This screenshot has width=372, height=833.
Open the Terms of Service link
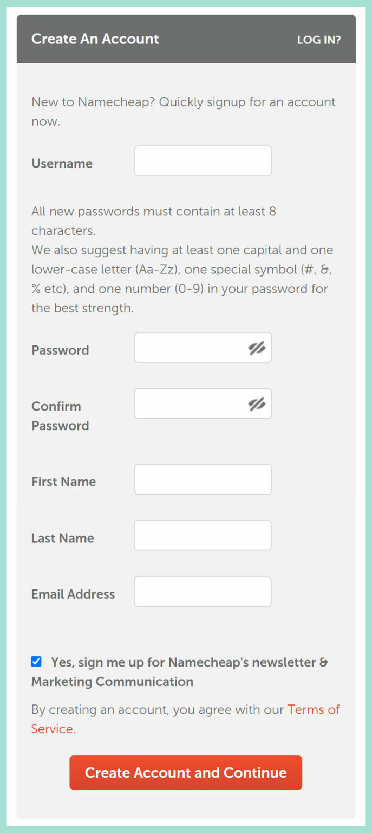313,709
